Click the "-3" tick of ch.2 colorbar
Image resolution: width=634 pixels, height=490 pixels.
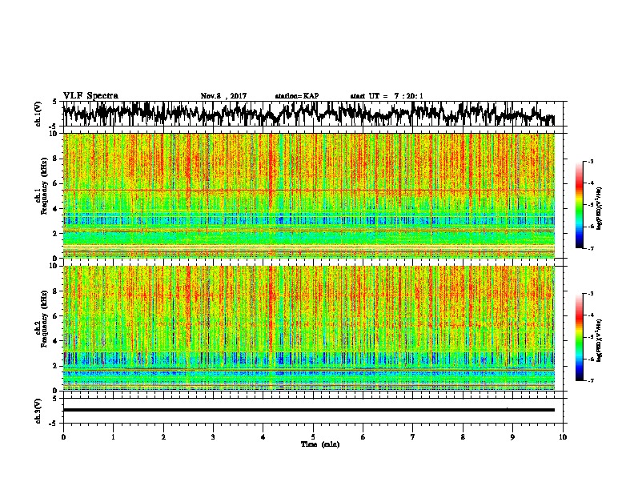tap(591, 294)
